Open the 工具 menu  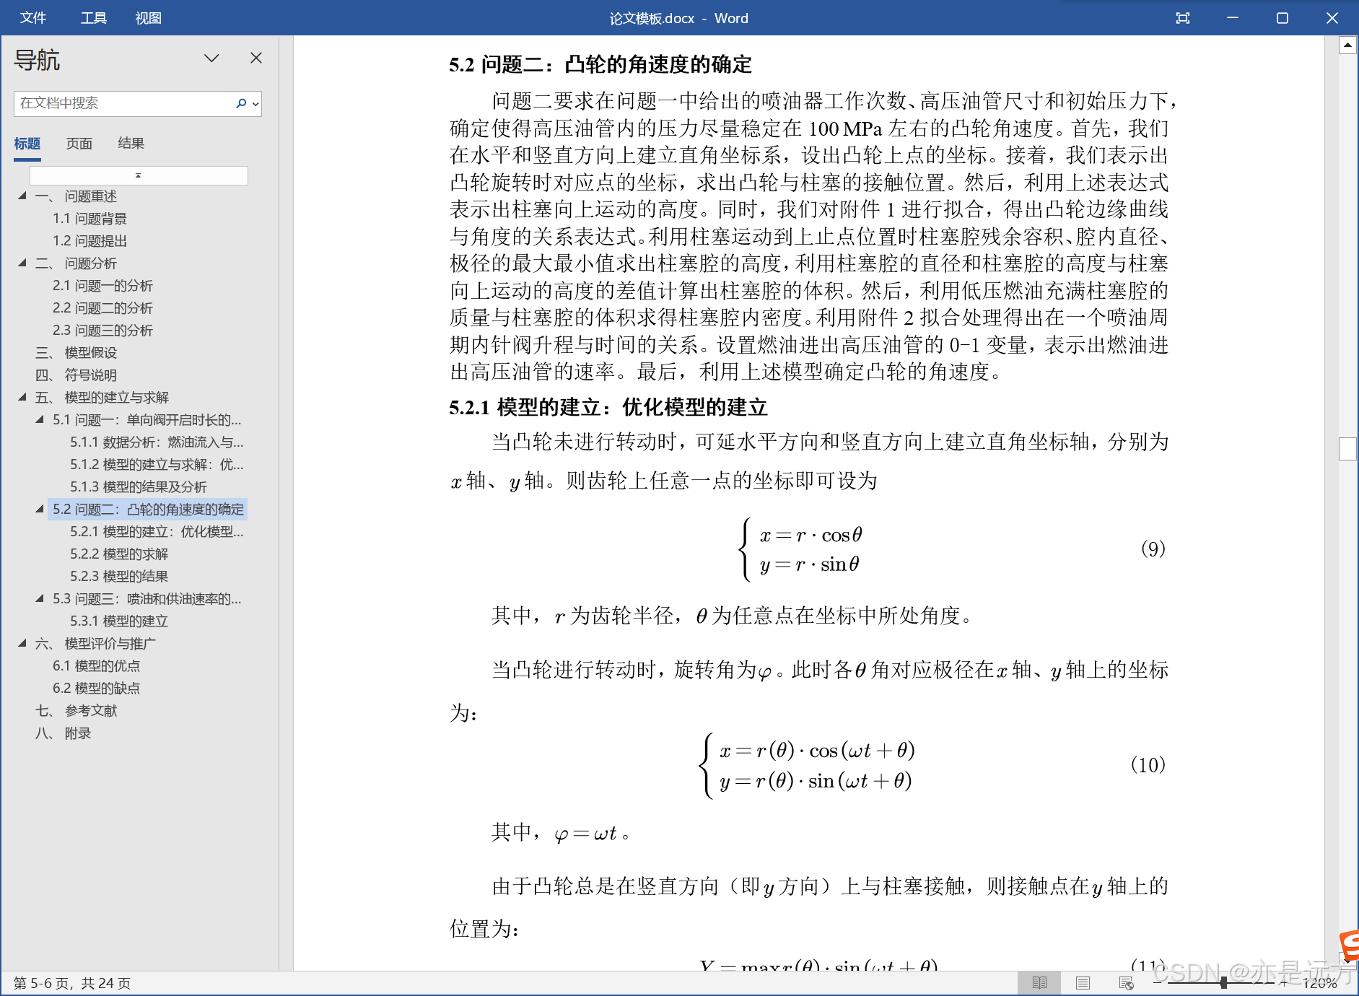[x=93, y=18]
